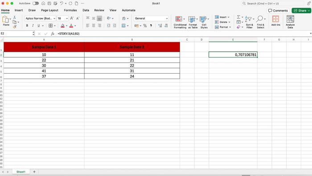The width and height of the screenshot is (312, 176).
Task: Click the Share button
Action: click(301, 11)
